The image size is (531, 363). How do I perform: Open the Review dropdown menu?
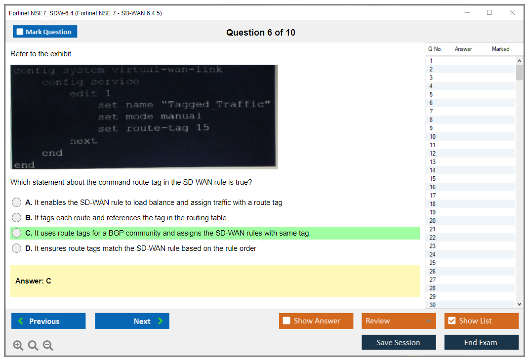(399, 321)
